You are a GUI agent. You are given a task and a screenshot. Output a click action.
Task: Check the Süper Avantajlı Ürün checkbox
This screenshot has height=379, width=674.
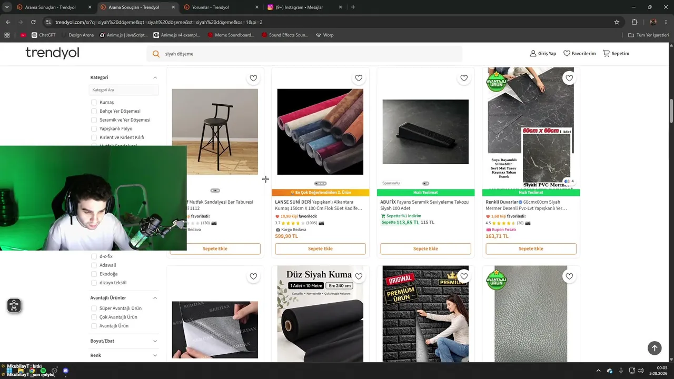pos(94,308)
